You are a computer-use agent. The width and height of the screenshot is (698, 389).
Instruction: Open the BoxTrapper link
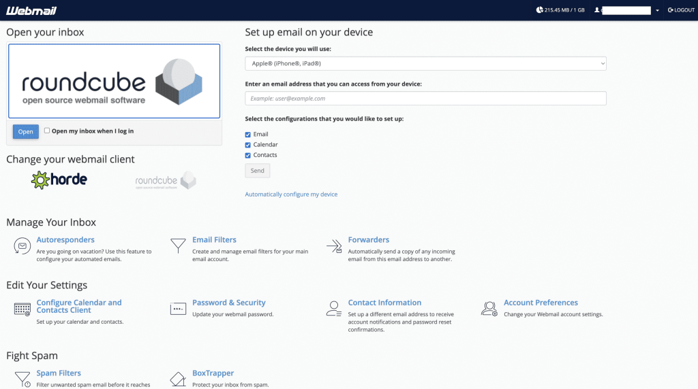213,373
